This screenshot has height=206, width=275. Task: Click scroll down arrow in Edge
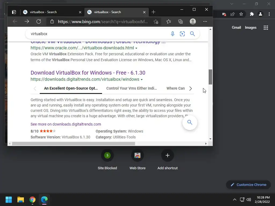point(210,139)
